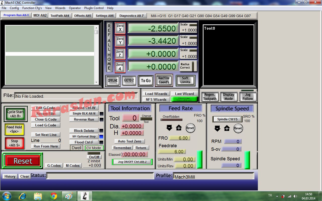Click the Line number field
The image size is (322, 201).
click(x=51, y=140)
